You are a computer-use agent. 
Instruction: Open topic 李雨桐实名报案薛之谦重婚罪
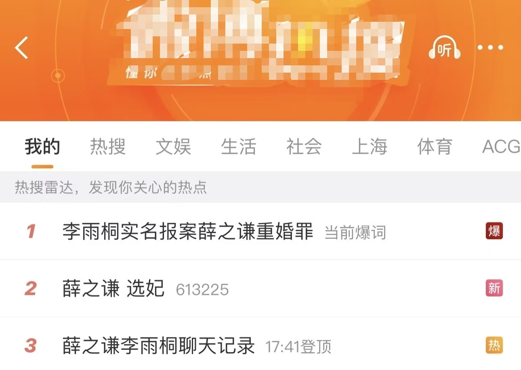tap(188, 232)
